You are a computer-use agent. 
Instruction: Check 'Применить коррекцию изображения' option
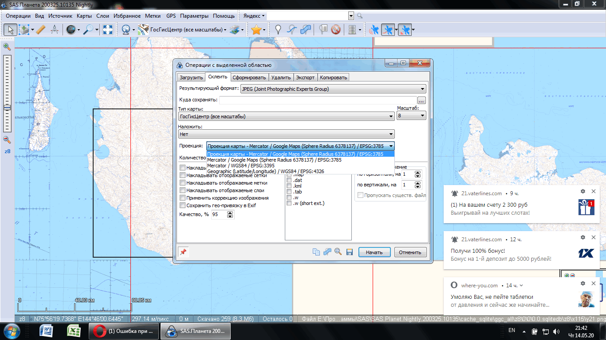point(182,198)
